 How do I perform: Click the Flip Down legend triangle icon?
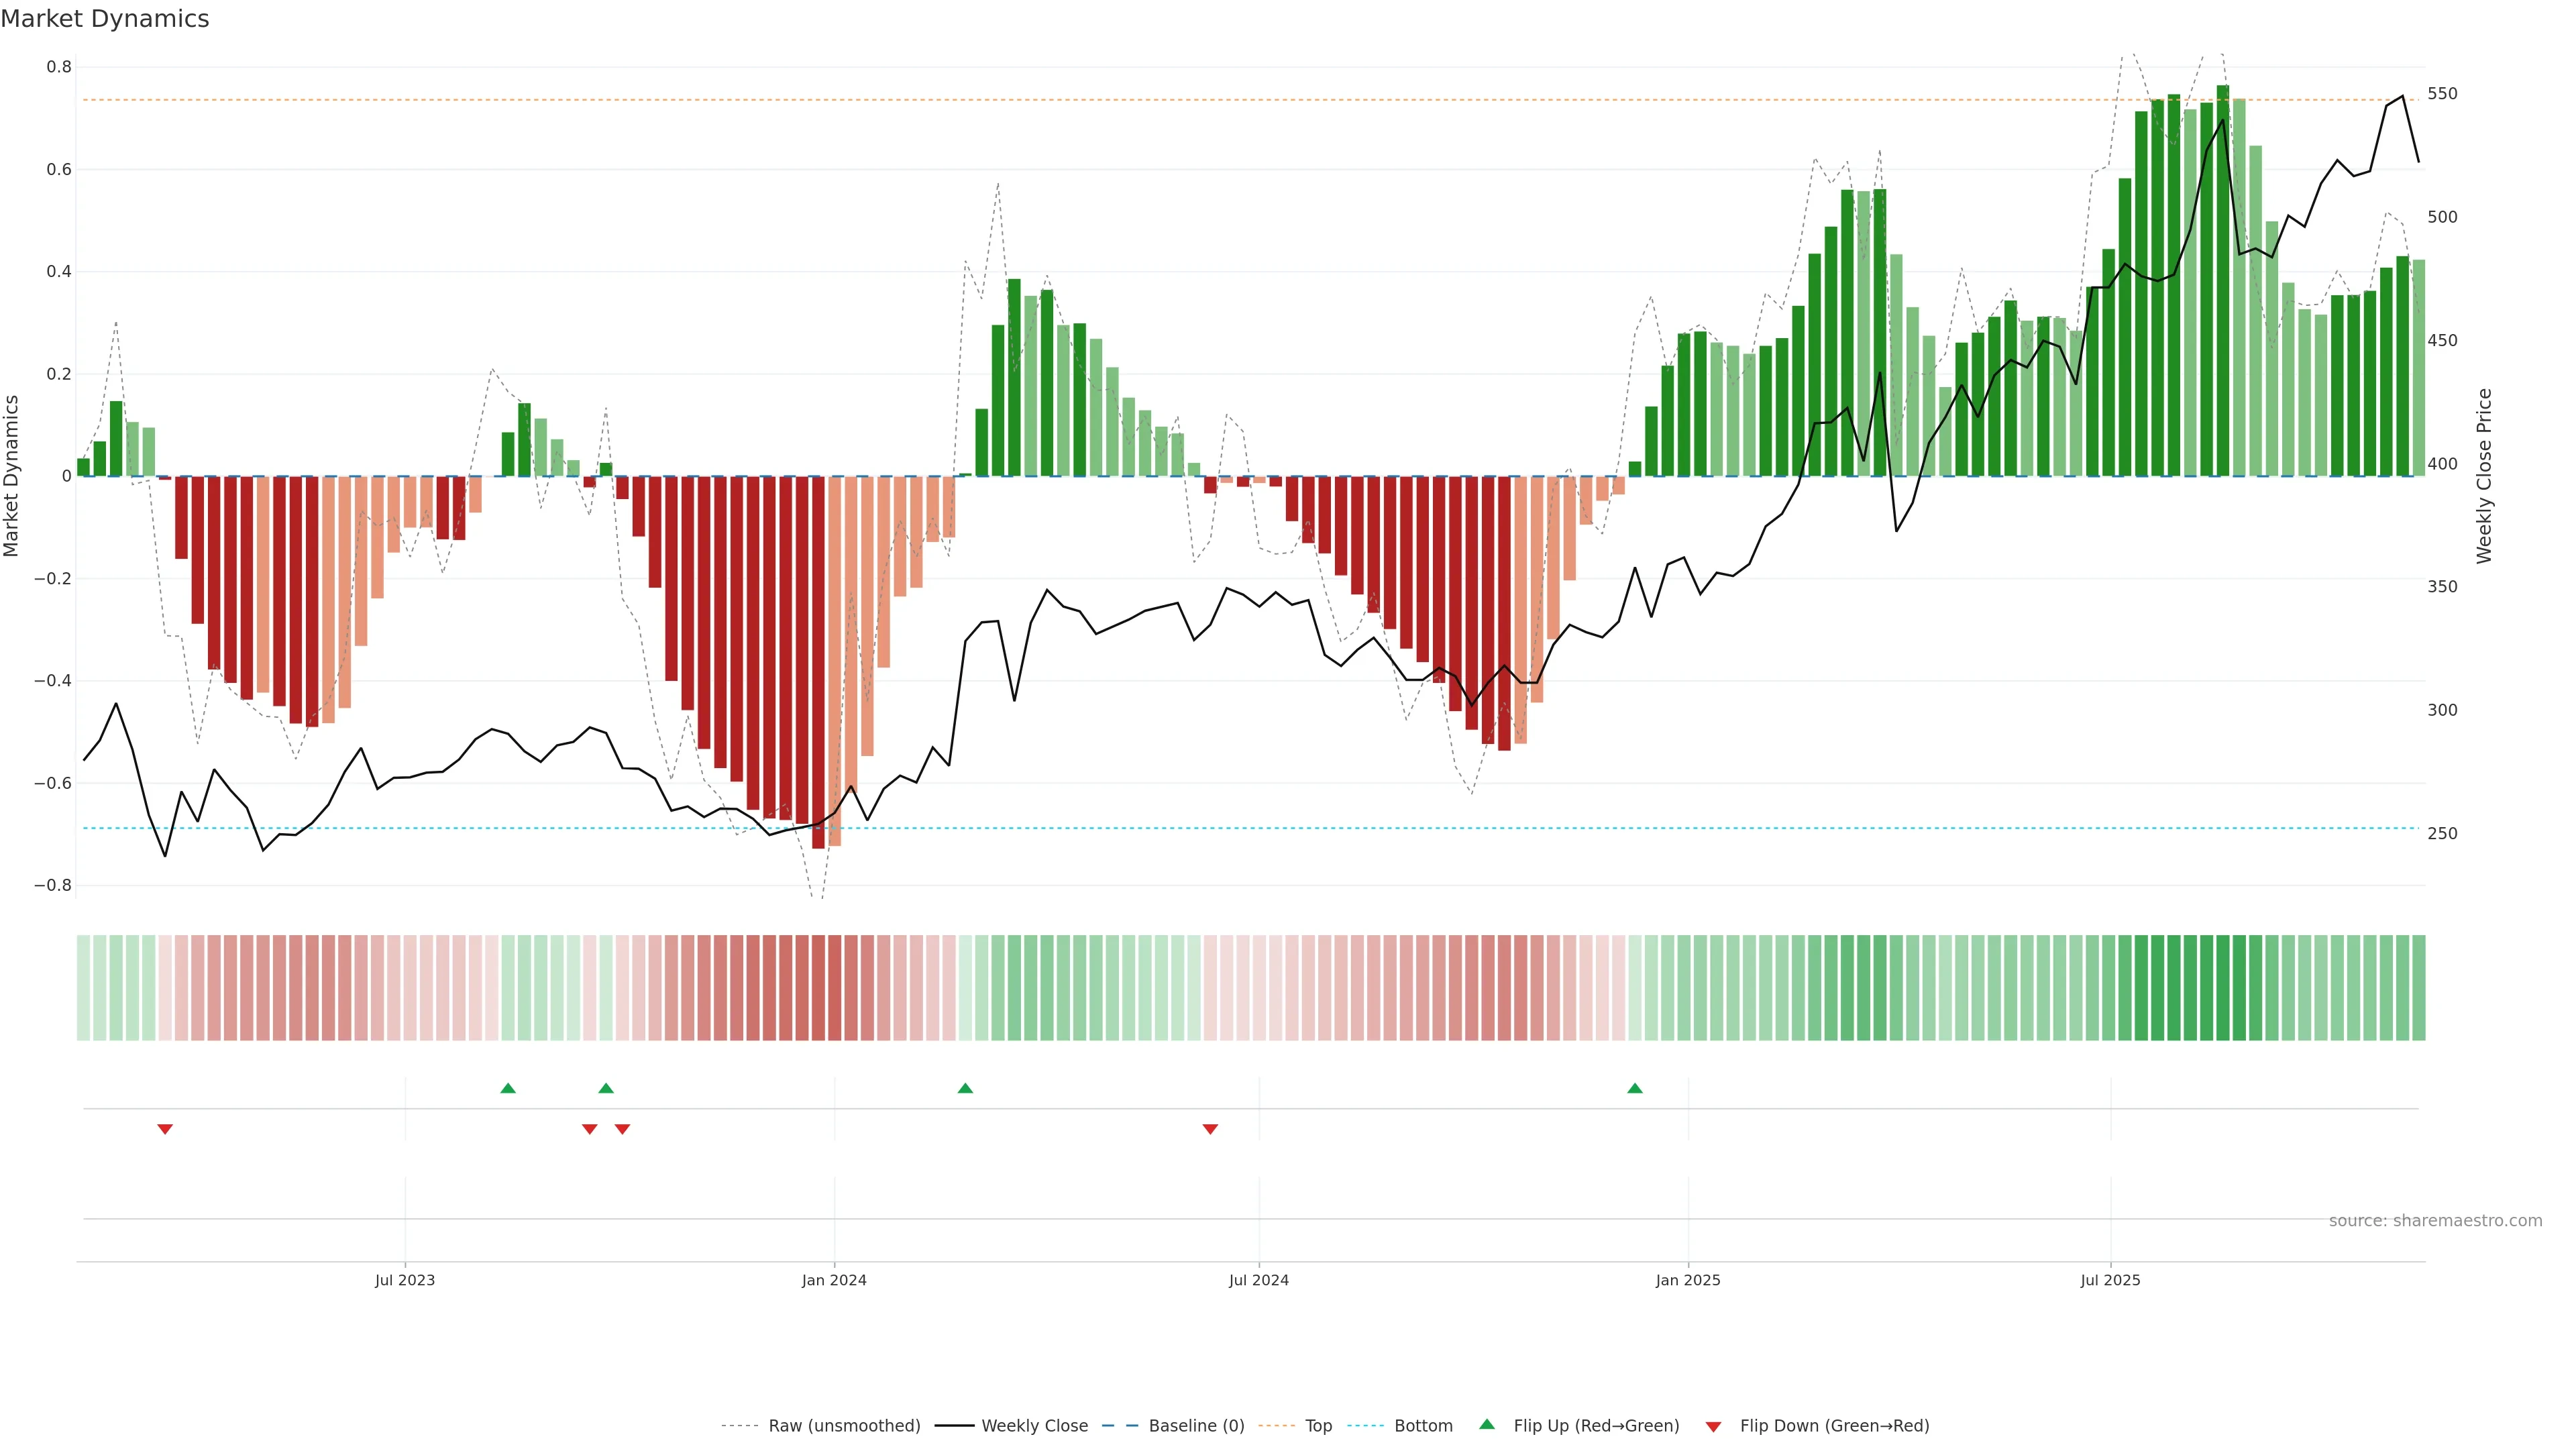click(x=1713, y=1427)
